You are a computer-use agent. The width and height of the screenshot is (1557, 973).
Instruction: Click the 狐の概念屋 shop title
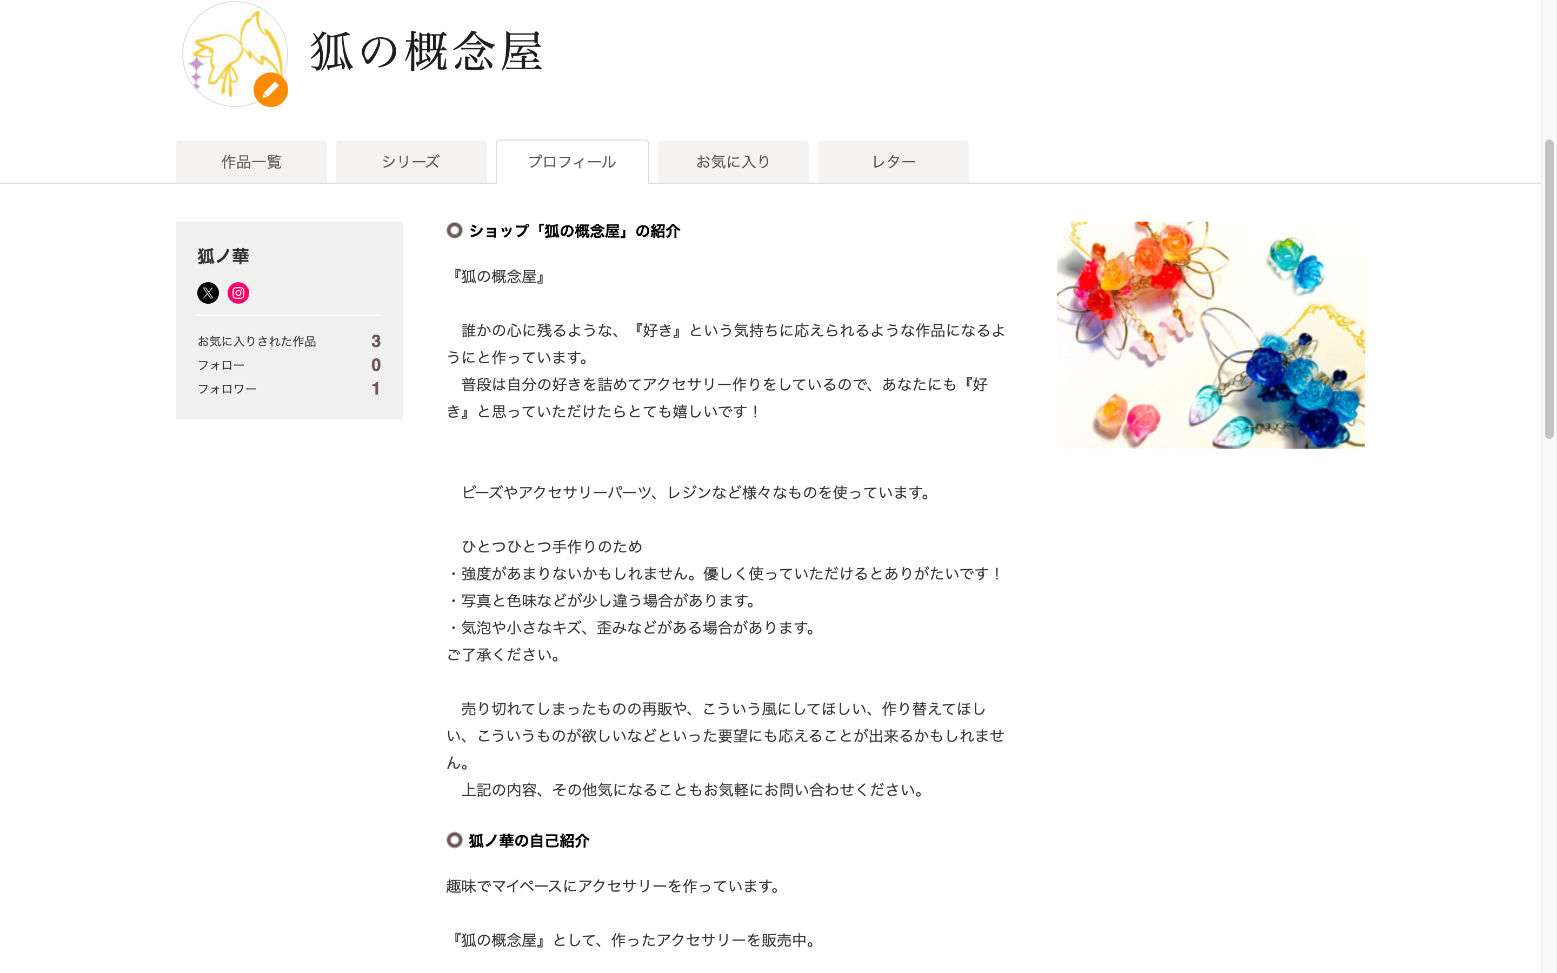point(427,51)
